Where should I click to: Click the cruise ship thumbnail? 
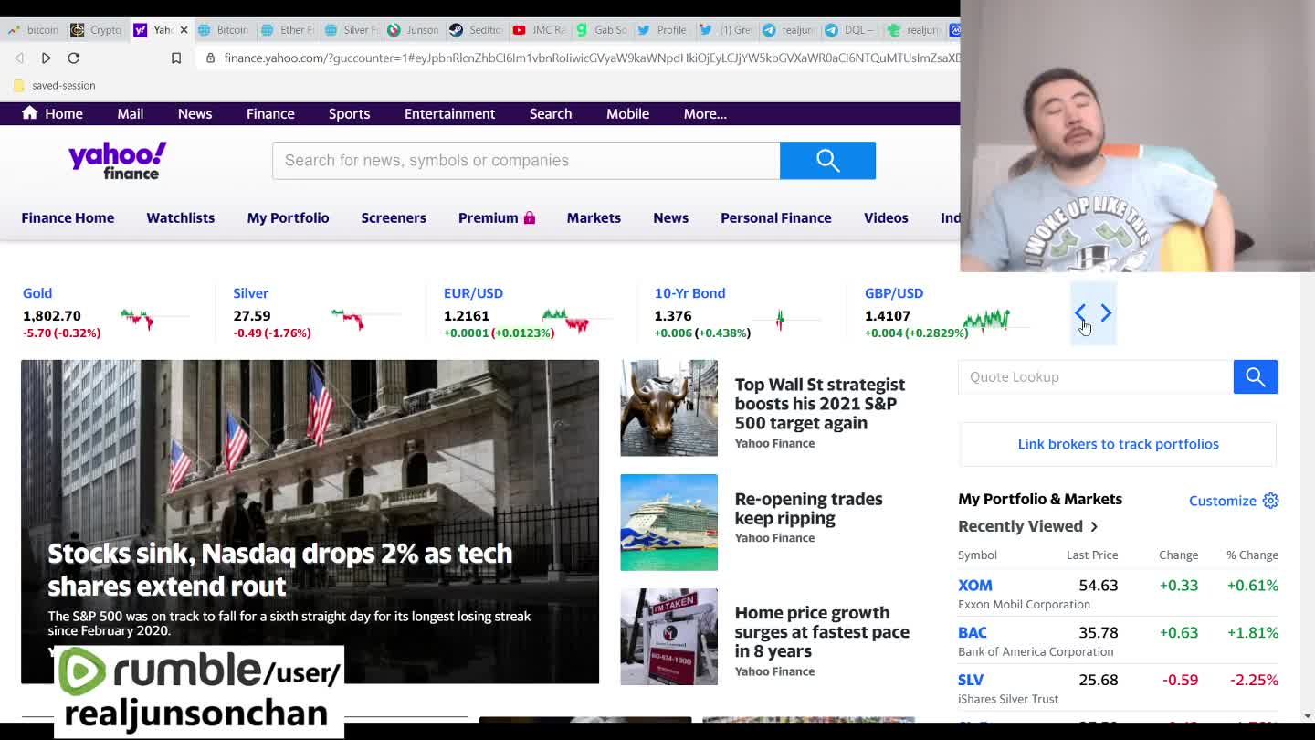(x=668, y=522)
